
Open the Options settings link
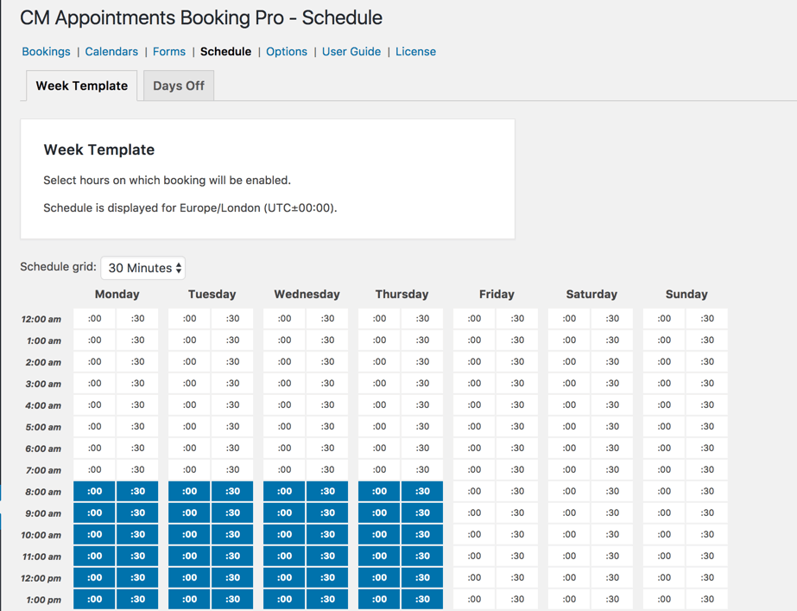coord(287,52)
